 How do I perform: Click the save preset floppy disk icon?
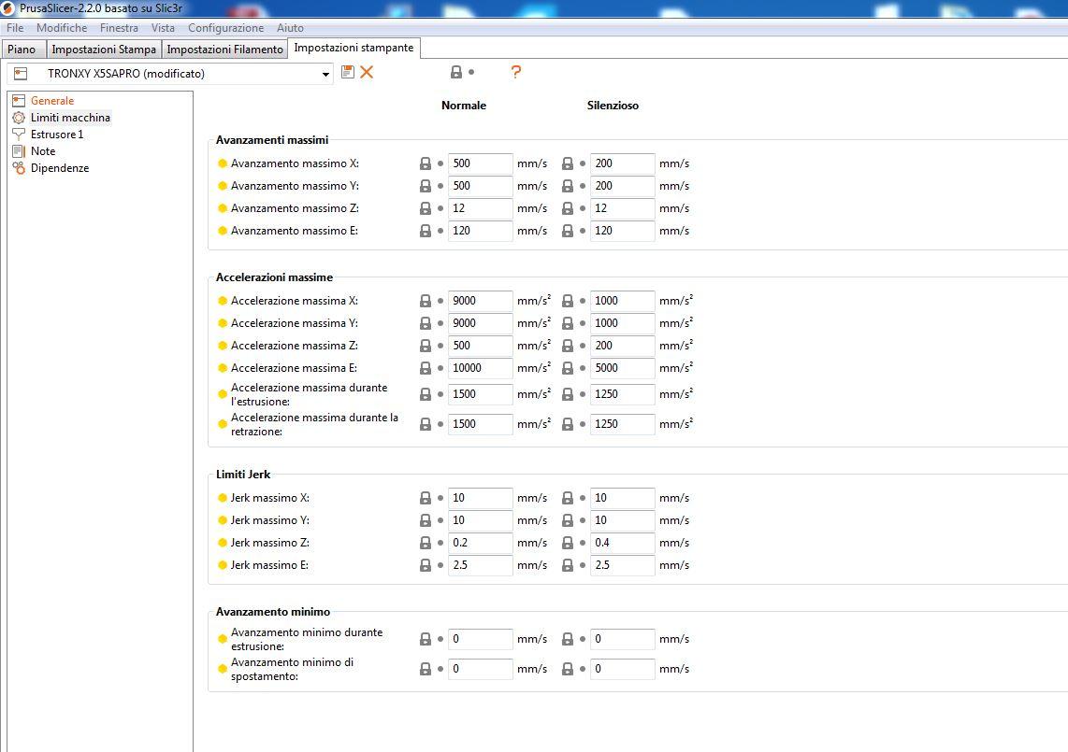point(348,72)
